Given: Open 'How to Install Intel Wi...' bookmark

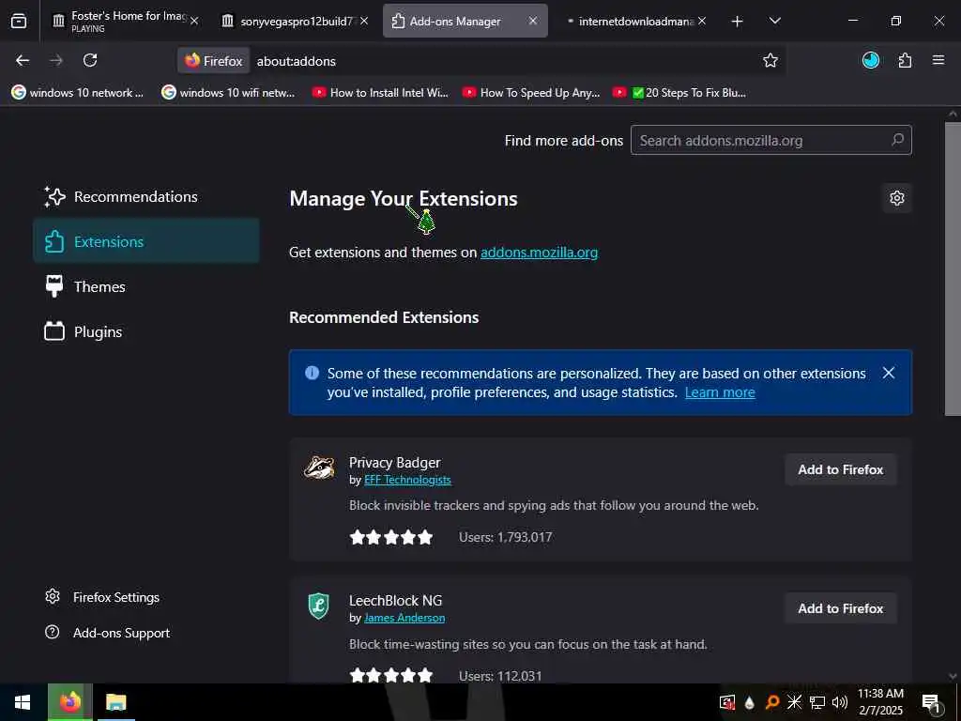Looking at the screenshot, I should [x=380, y=93].
